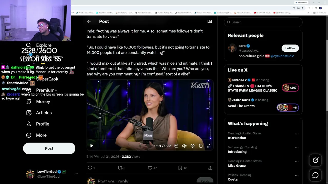Click the video current time 0:01 / 0:38
Viewport: 328px width, 184px height.
click(163, 146)
